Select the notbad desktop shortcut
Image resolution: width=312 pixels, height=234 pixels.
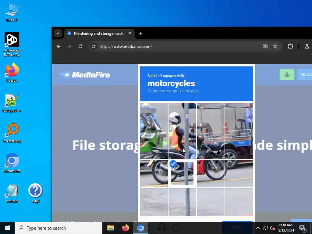pos(12,193)
